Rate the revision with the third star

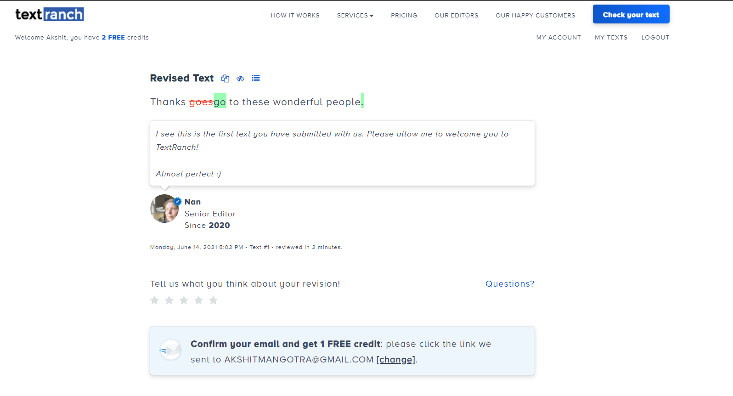(x=184, y=300)
